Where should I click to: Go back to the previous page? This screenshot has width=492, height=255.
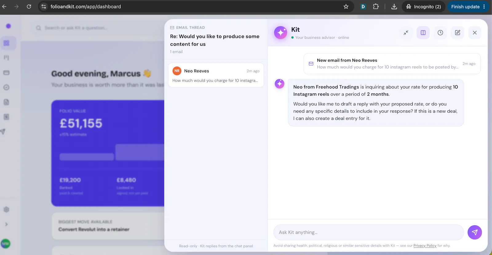click(x=4, y=6)
